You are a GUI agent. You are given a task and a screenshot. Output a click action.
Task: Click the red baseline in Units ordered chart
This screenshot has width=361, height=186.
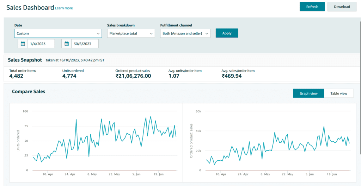click(x=105, y=170)
